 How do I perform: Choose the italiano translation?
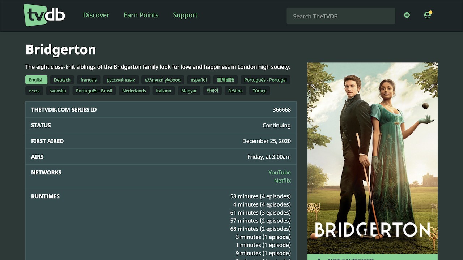163,91
